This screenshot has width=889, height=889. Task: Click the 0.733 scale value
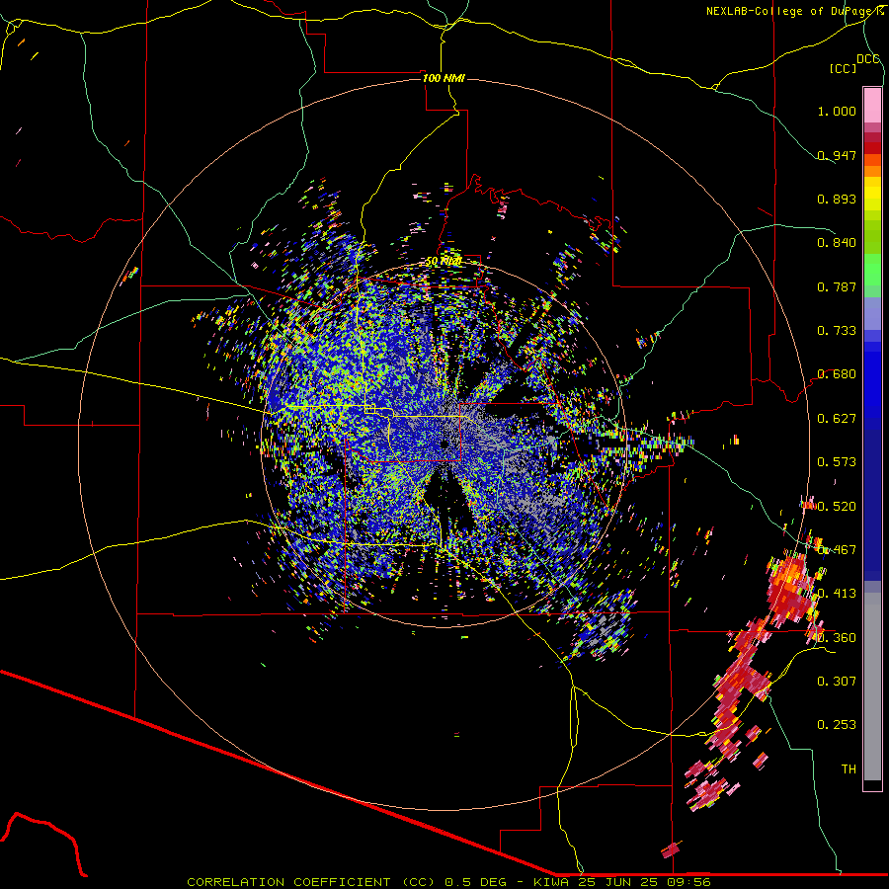(x=837, y=331)
